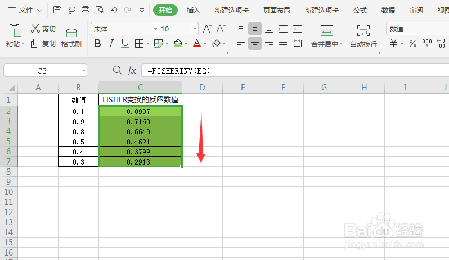Switch to the 开始 tab

coord(165,10)
